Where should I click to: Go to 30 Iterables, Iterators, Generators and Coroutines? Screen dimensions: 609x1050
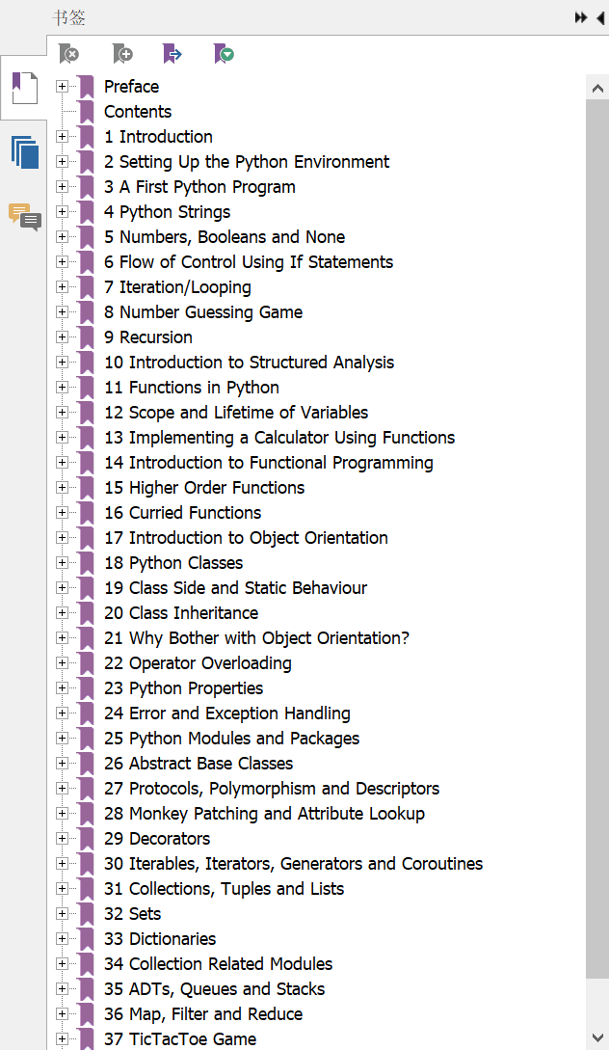coord(293,864)
